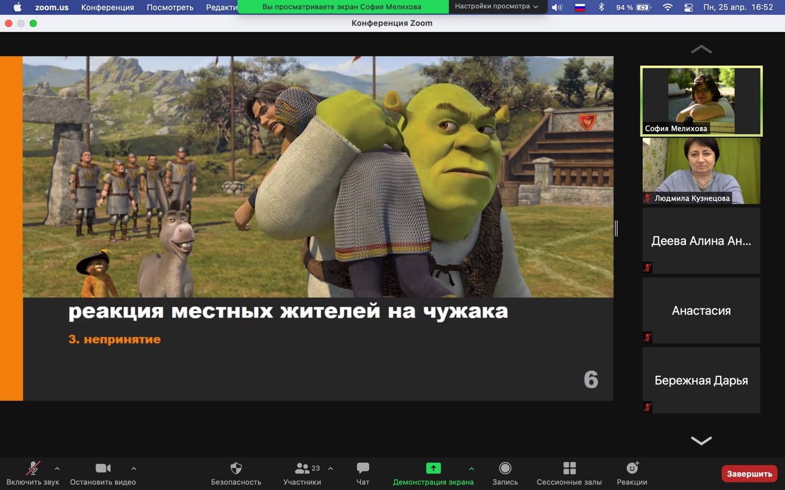785x490 pixels.
Task: Select Бережная Дарья participant tile
Action: pos(701,380)
